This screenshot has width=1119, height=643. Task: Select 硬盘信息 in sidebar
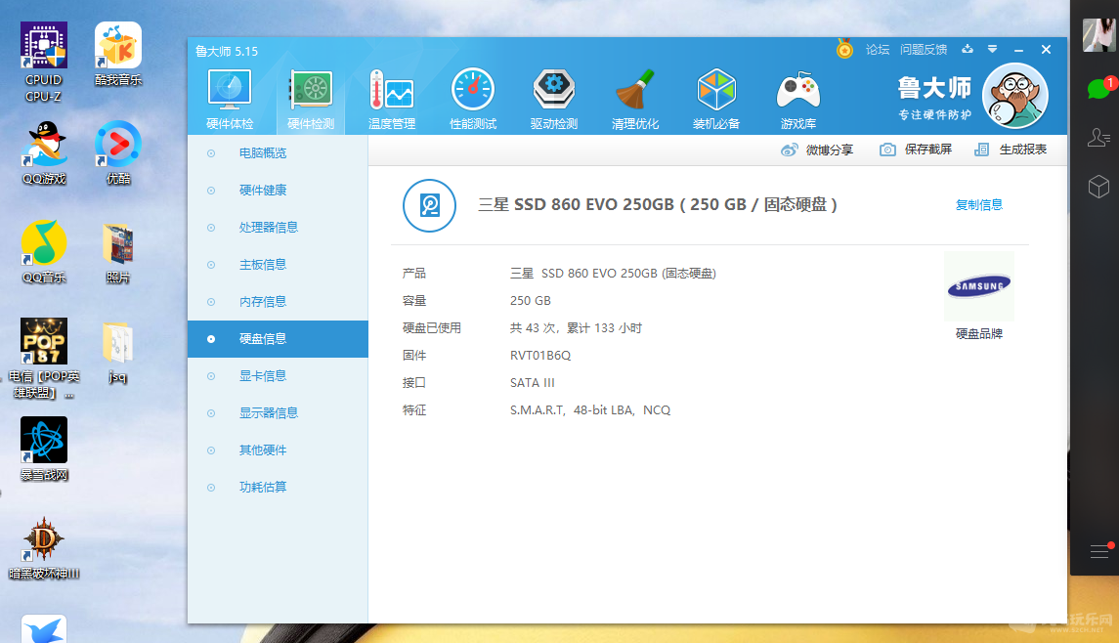pos(278,339)
